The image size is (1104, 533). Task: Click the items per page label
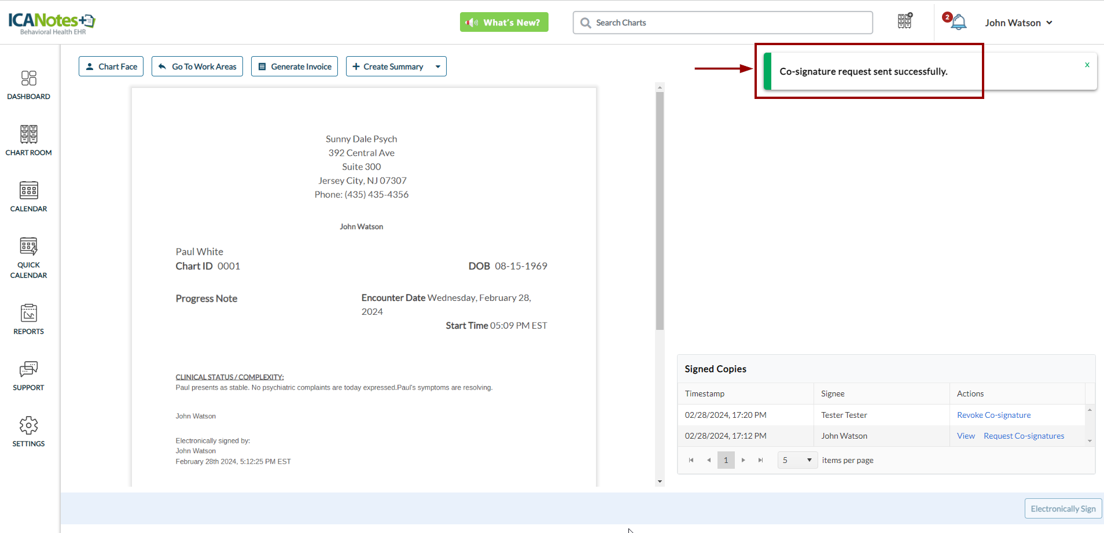[x=848, y=460]
